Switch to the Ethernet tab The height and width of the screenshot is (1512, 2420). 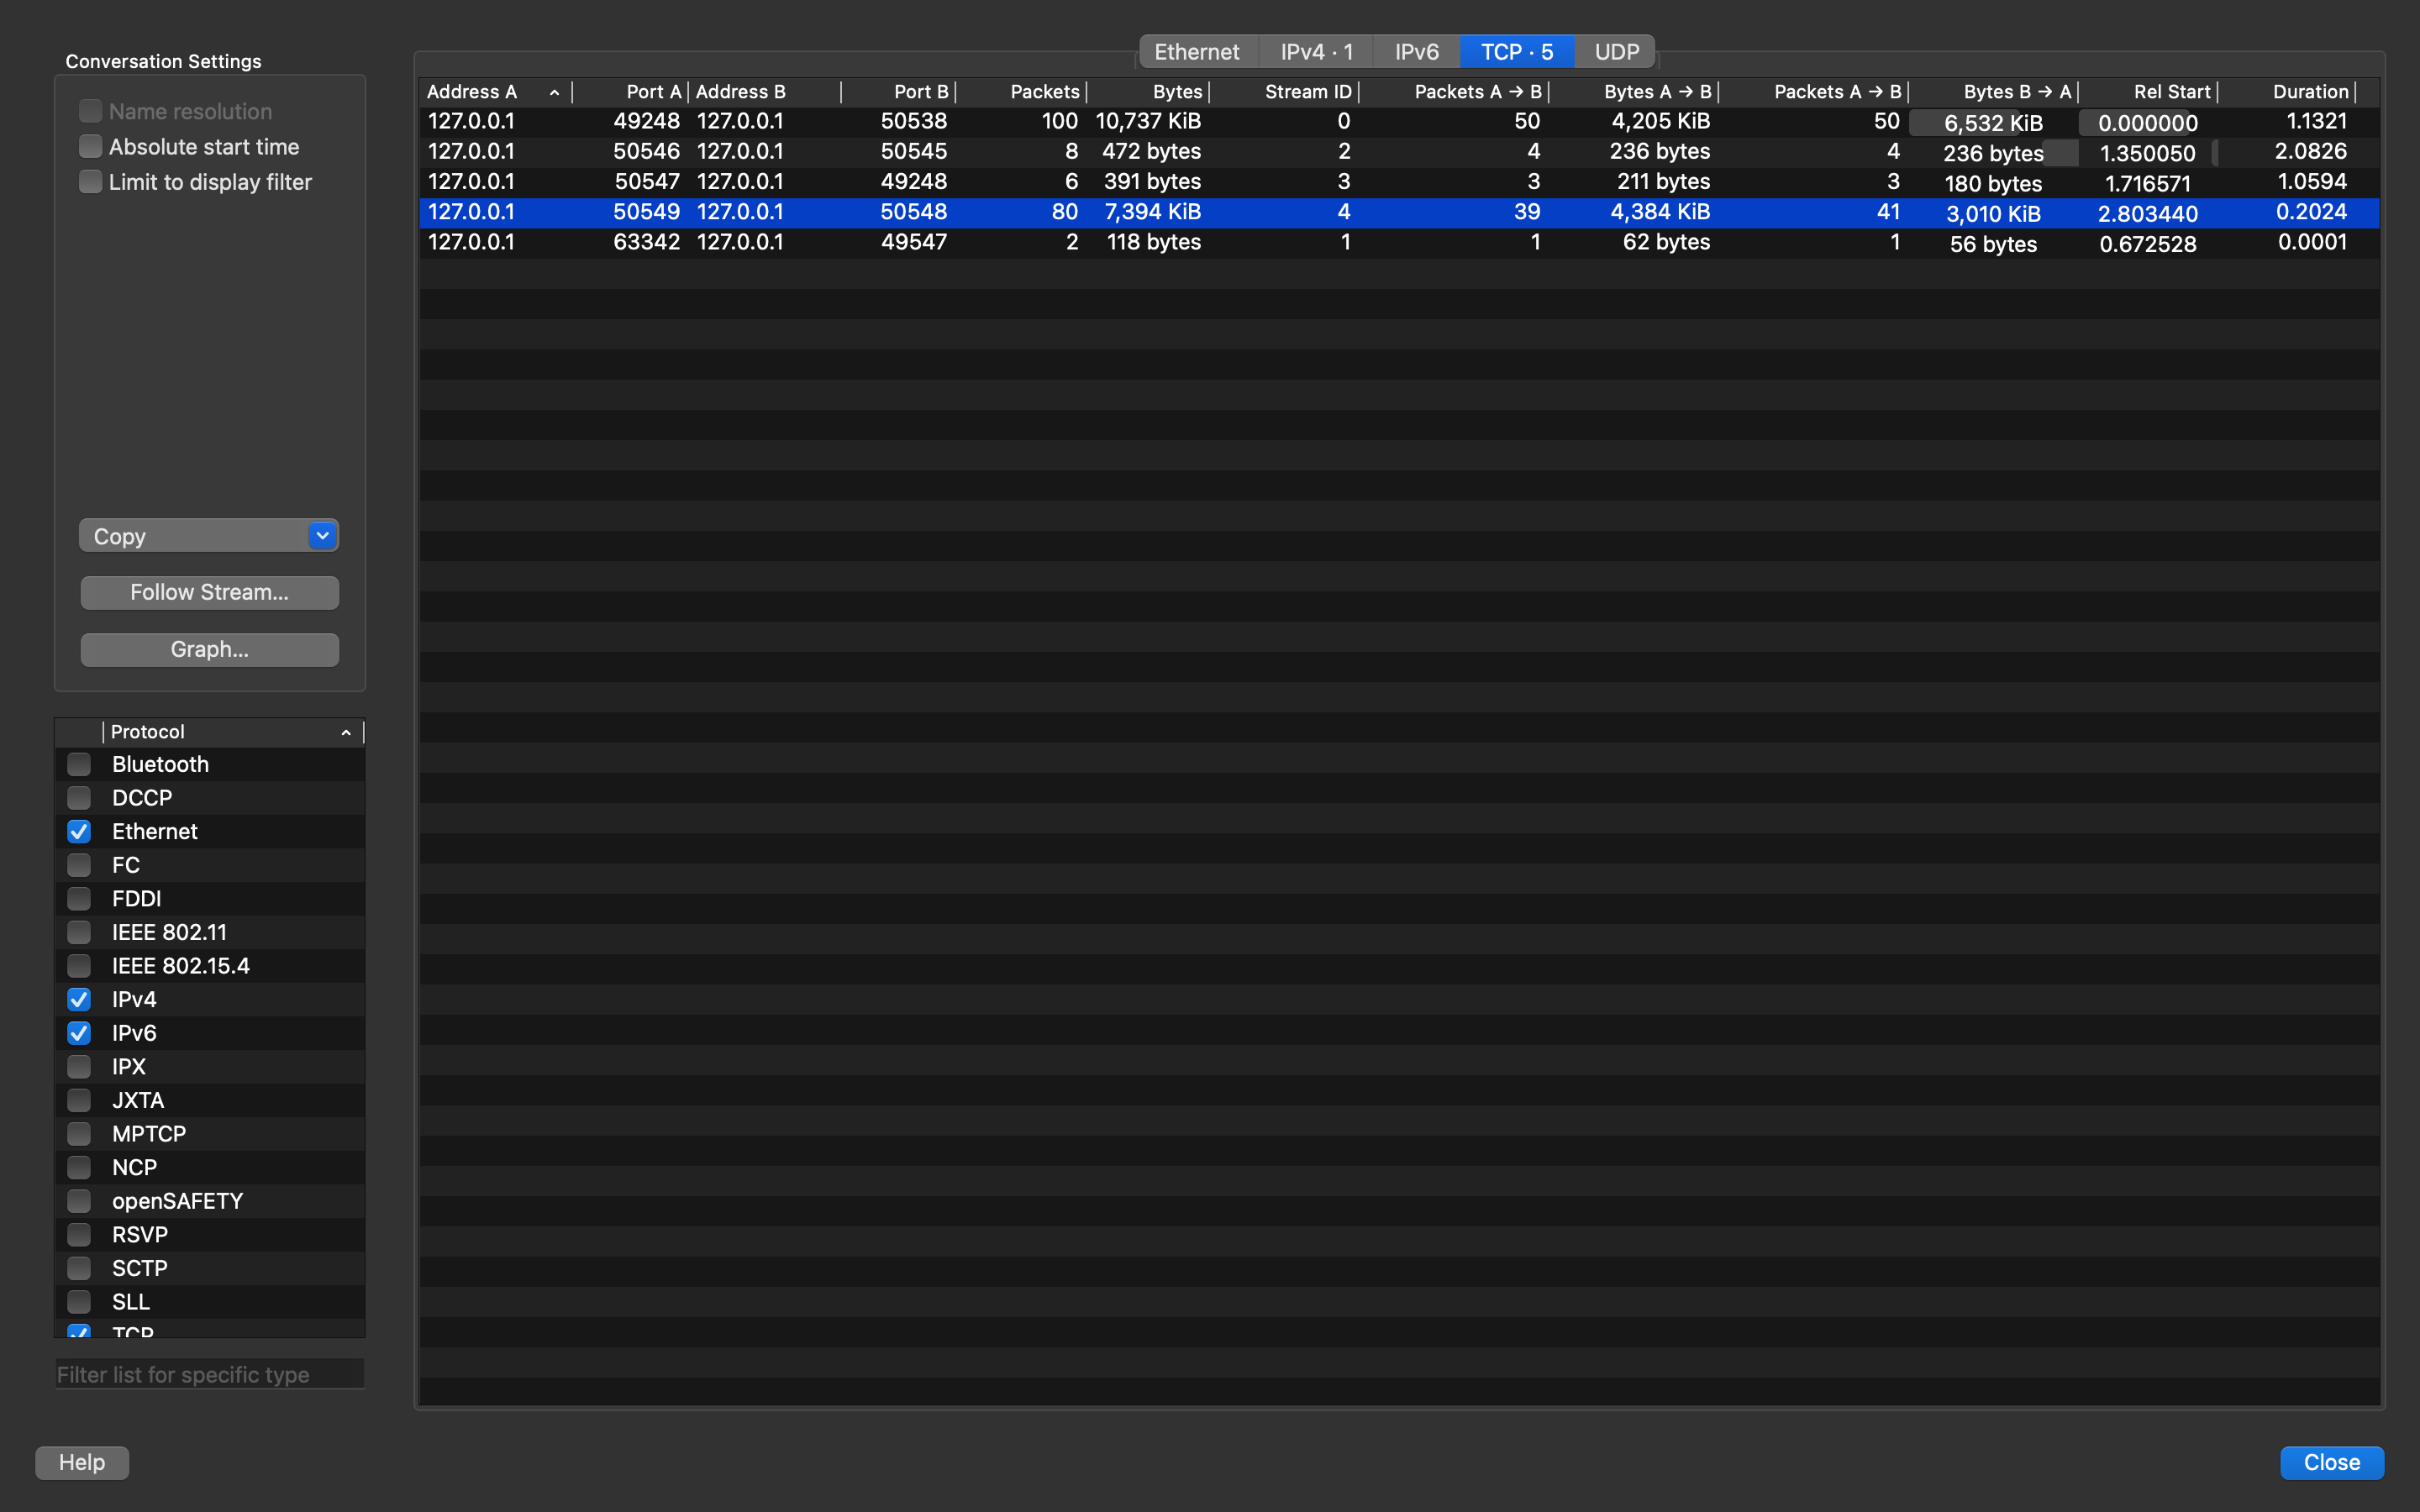point(1197,52)
